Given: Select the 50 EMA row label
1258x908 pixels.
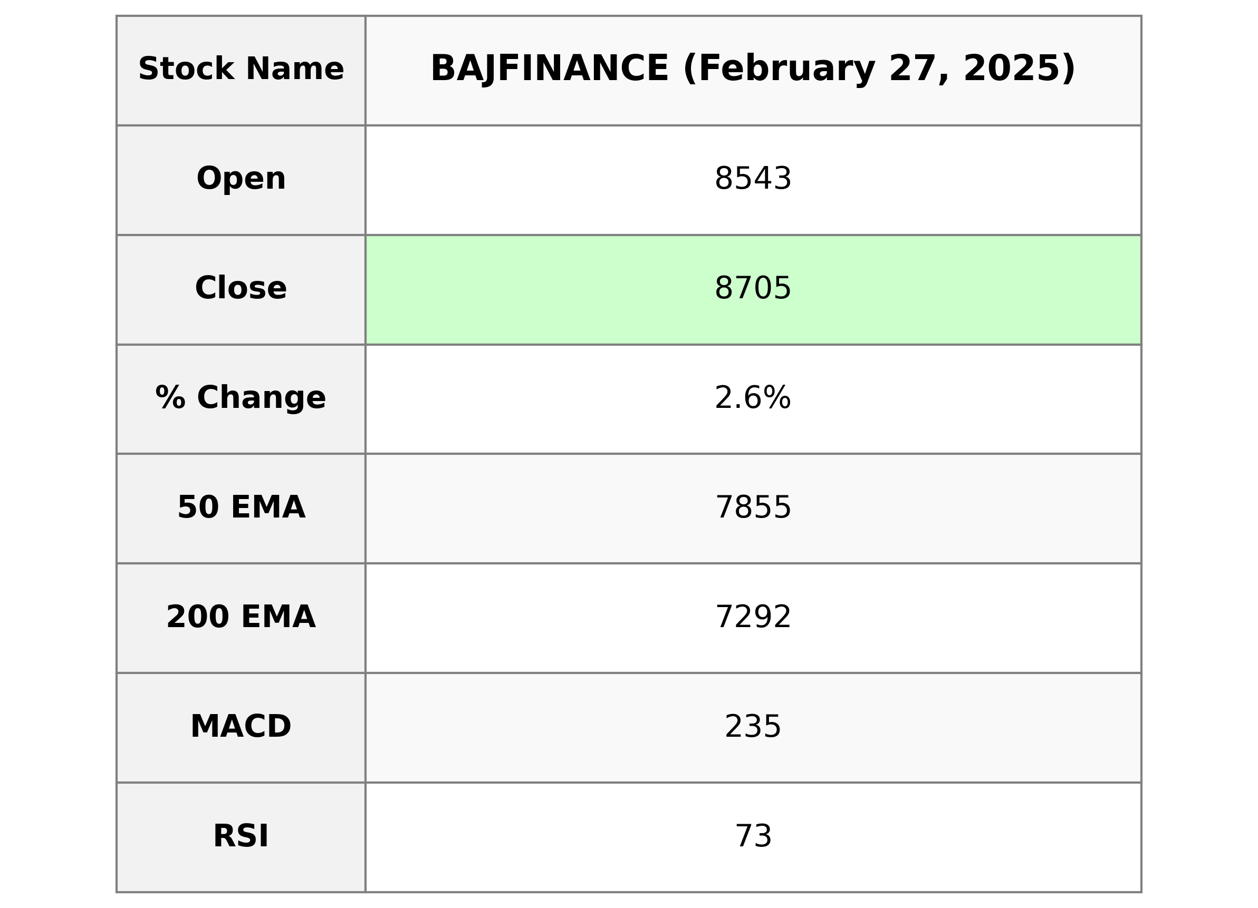Looking at the screenshot, I should click(241, 507).
